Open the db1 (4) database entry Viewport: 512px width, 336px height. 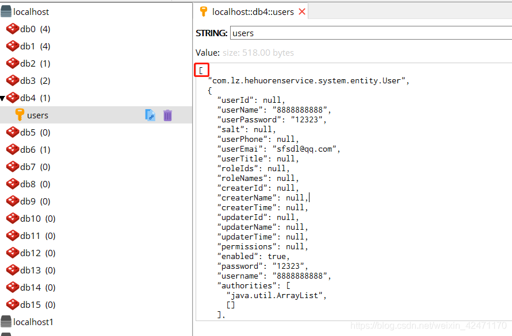click(x=35, y=47)
